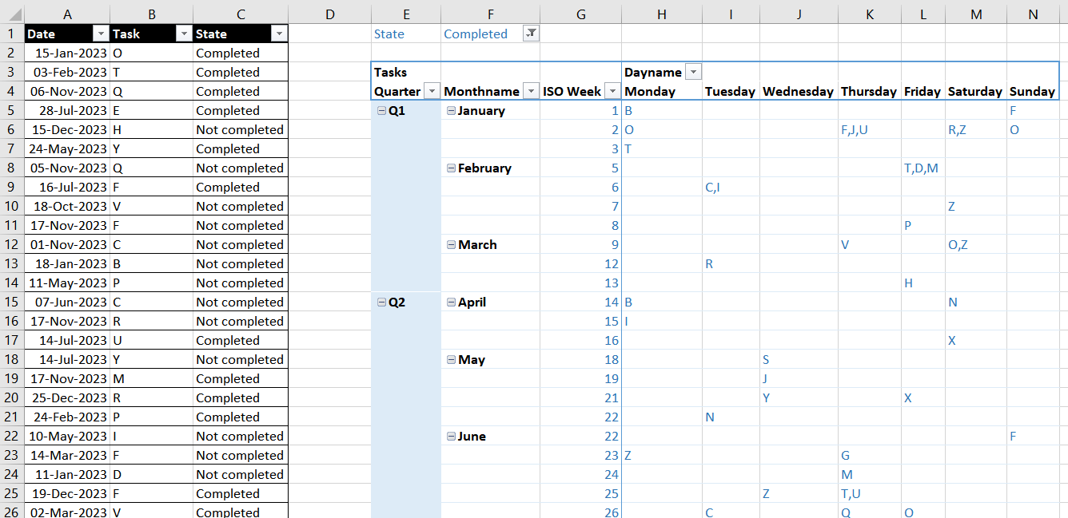Select row 3 header
Screen dimensions: 1068x518
12,72
